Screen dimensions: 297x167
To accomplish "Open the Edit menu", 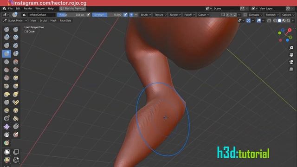I will [18, 8].
